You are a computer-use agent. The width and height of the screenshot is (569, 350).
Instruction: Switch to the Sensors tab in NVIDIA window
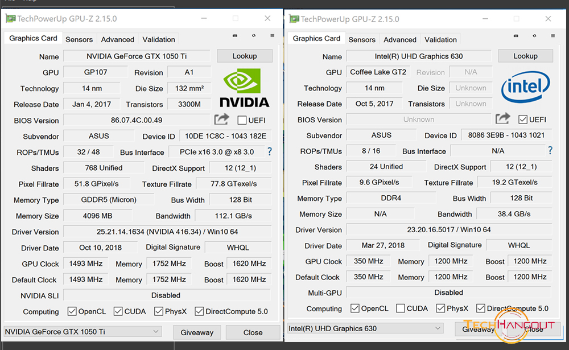click(79, 40)
